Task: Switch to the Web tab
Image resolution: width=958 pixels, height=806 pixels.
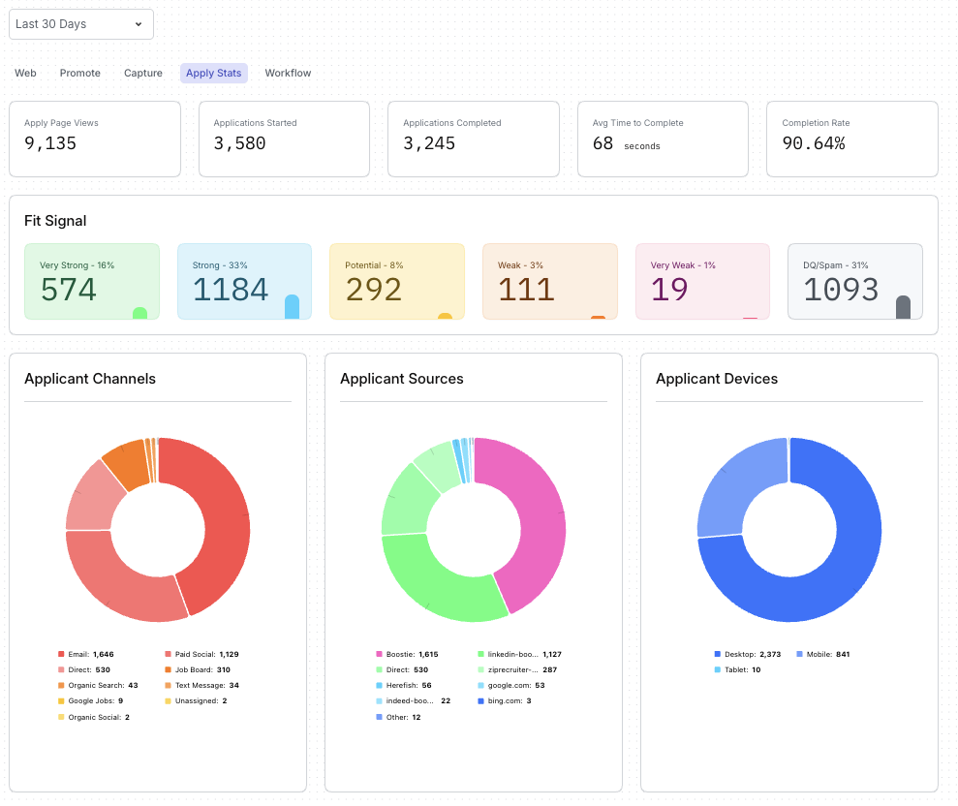Action: [x=25, y=74]
